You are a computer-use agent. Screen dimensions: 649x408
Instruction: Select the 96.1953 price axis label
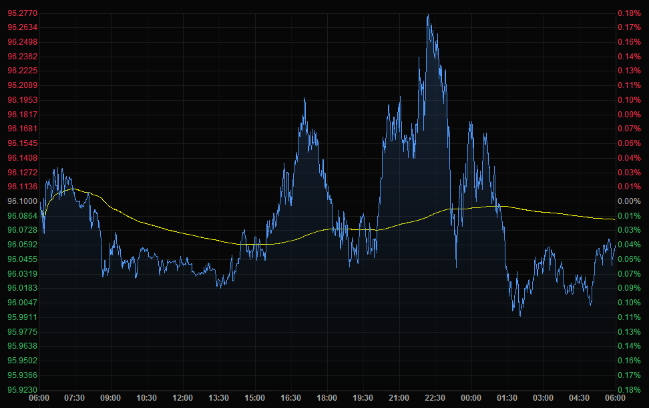(x=22, y=100)
